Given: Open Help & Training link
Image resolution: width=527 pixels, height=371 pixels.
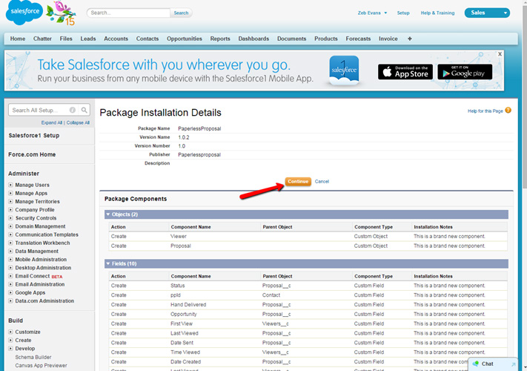Looking at the screenshot, I should (x=437, y=13).
